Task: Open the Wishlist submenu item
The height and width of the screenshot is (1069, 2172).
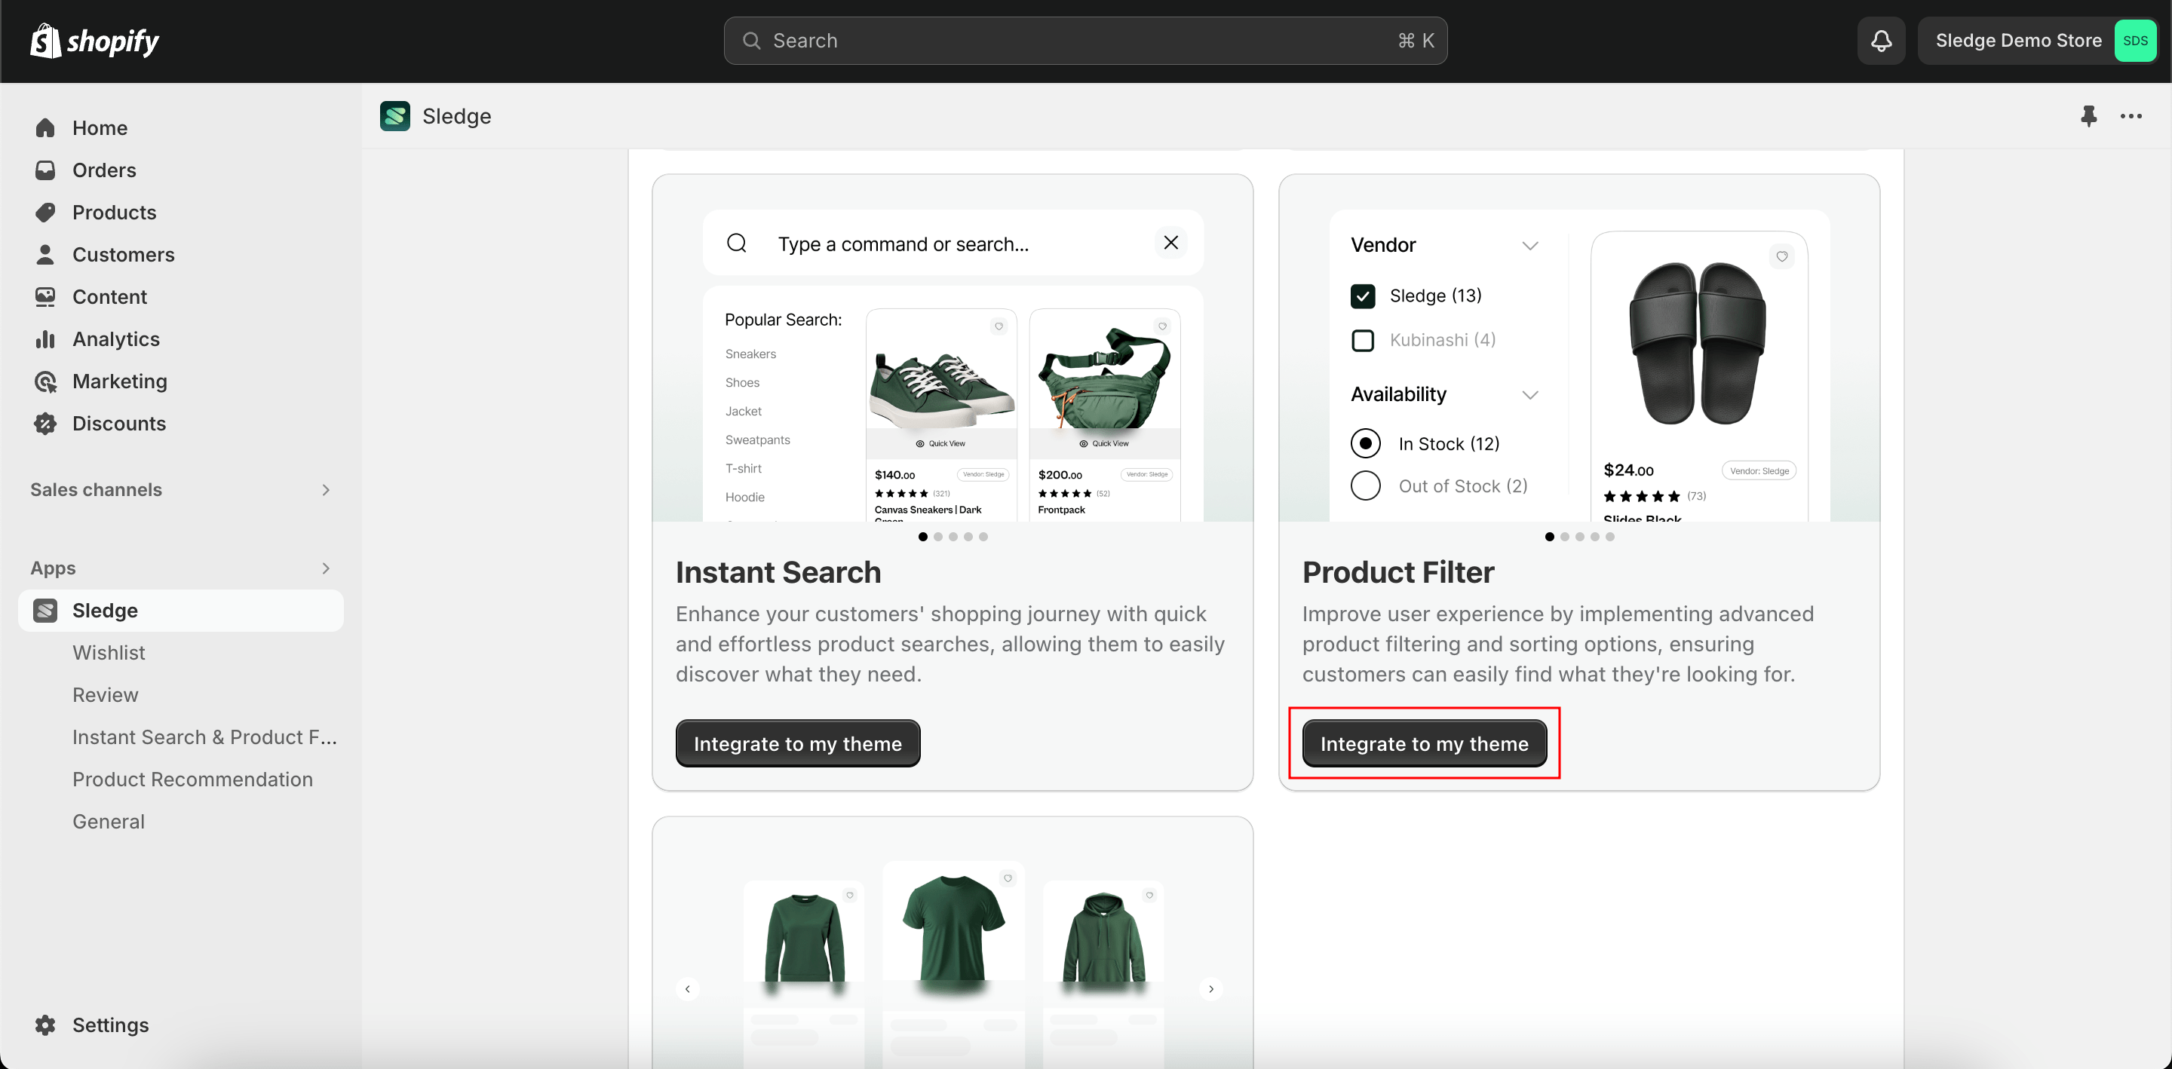Action: 109,653
